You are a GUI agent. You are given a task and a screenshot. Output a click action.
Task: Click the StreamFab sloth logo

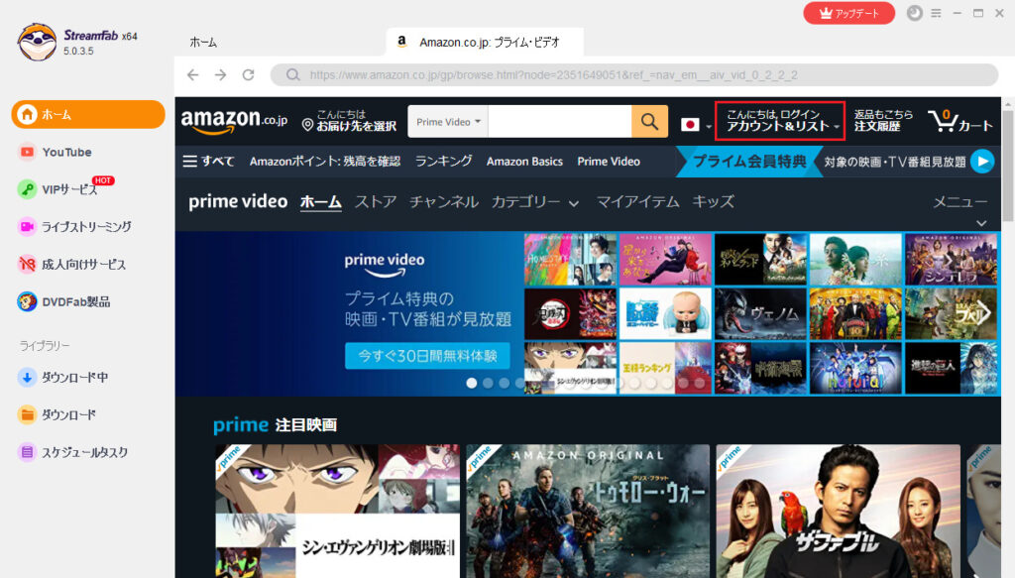click(x=37, y=42)
